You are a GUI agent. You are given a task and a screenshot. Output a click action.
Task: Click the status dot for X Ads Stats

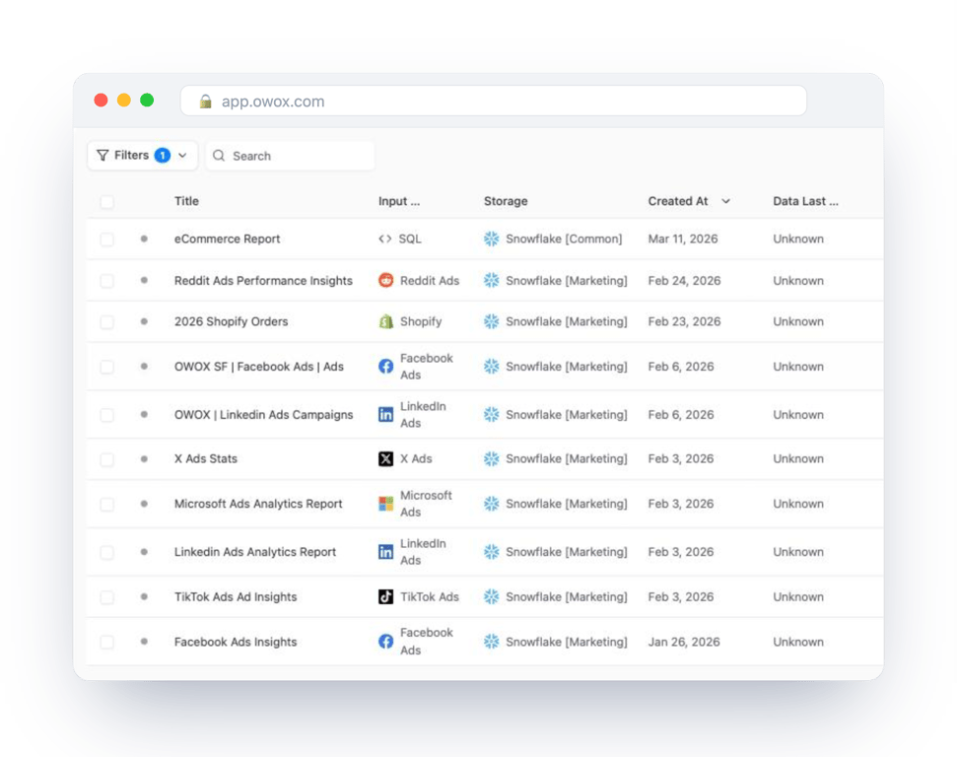[x=144, y=458]
